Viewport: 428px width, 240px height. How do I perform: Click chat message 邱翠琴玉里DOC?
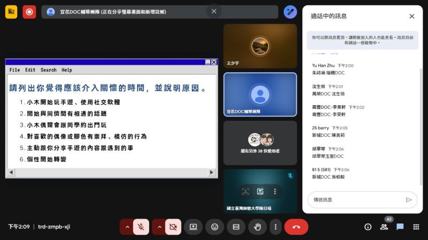(x=328, y=156)
